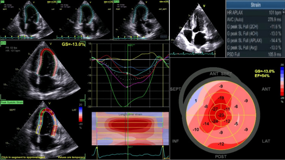Approve the yellow basal septal segment

[x=38, y=129]
